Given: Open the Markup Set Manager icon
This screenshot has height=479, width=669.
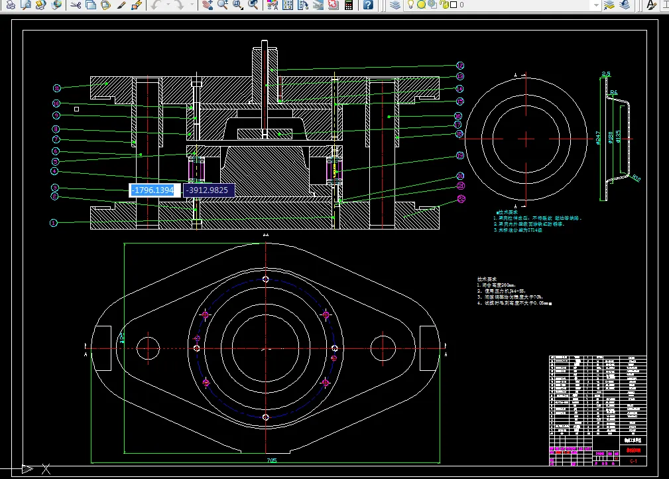Looking at the screenshot, I should [334, 5].
